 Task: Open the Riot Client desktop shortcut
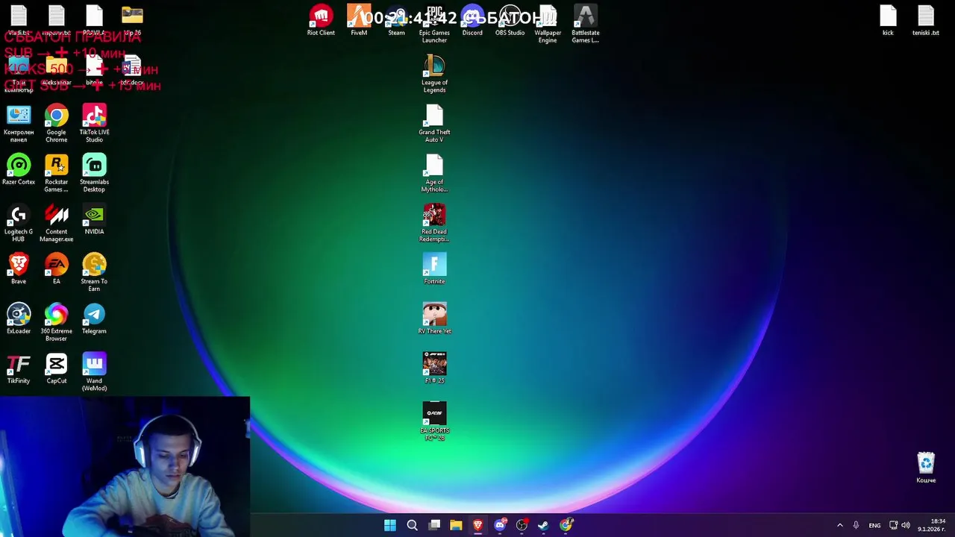(321, 20)
